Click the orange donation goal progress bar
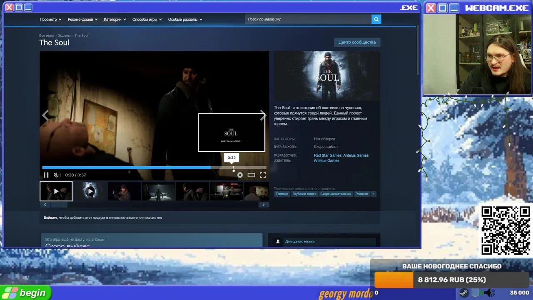The width and height of the screenshot is (533, 300). click(x=394, y=280)
